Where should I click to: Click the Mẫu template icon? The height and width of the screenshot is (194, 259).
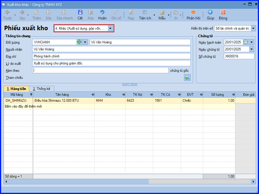[x=162, y=12]
